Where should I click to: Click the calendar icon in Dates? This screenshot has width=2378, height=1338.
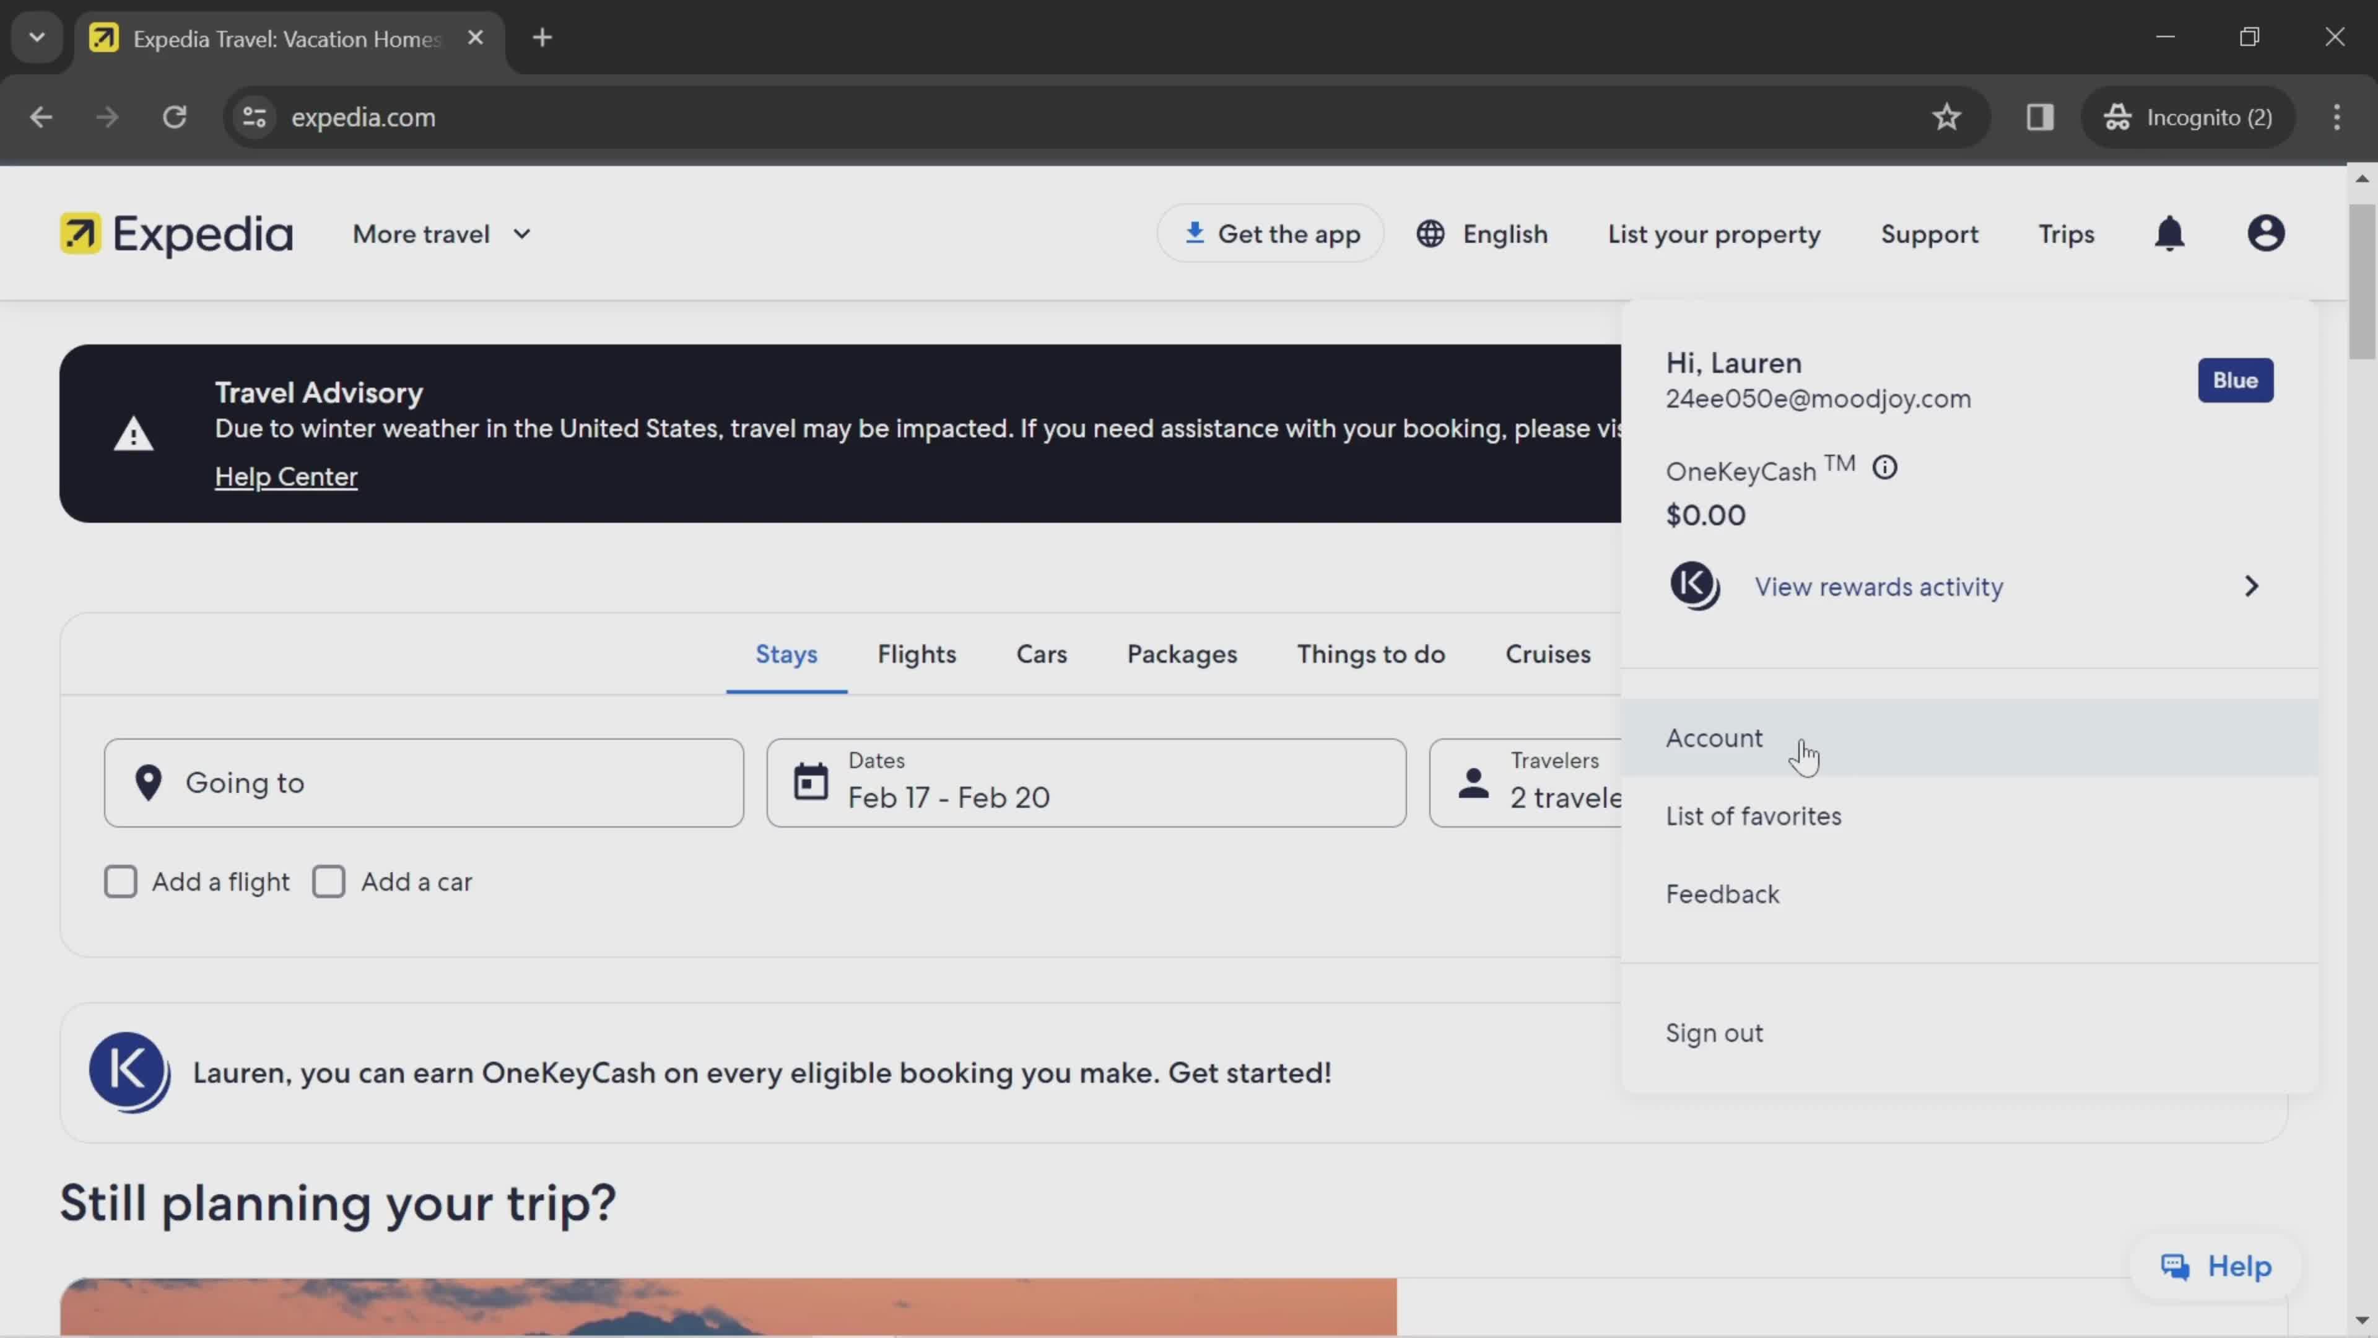(811, 781)
